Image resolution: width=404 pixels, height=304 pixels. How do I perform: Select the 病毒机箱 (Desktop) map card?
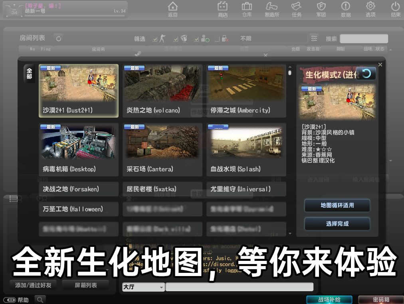tap(79, 150)
